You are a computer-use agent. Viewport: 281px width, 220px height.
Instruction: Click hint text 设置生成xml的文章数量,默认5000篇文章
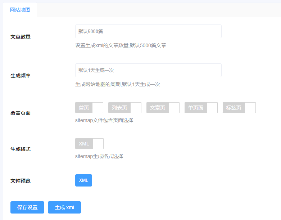[121, 45]
